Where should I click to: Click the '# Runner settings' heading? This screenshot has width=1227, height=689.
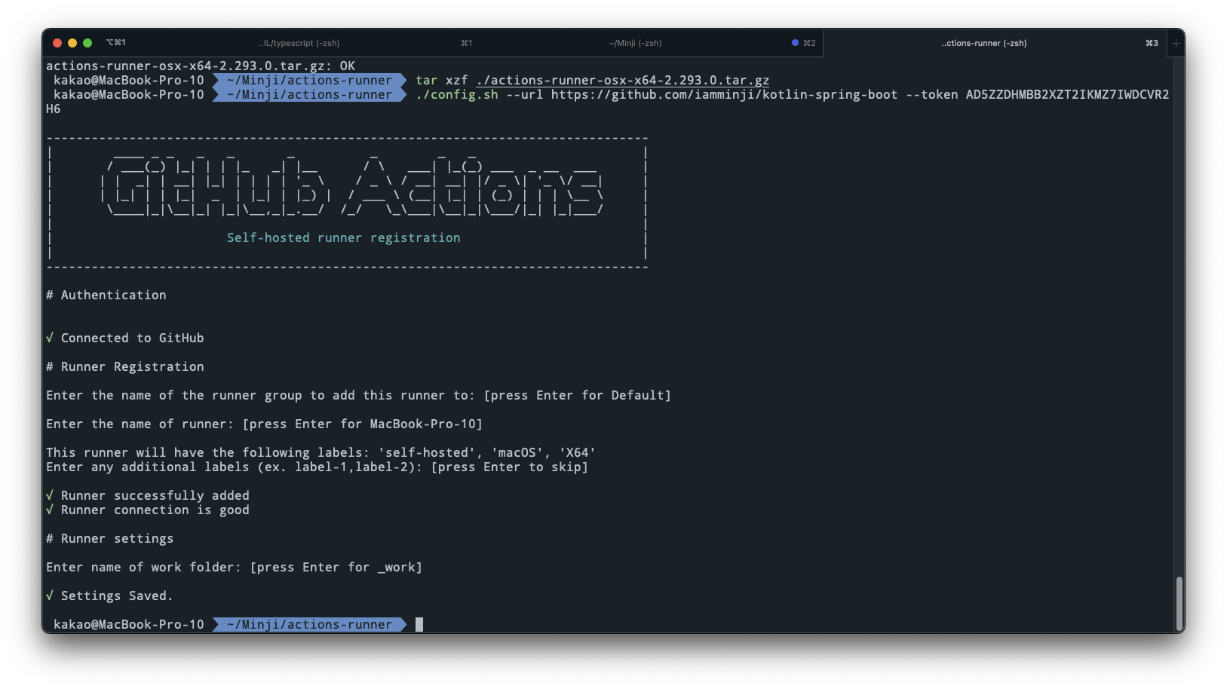(x=110, y=539)
